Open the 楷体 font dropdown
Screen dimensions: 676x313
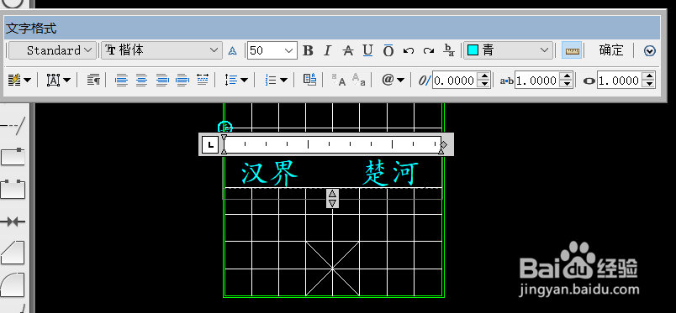click(x=161, y=50)
